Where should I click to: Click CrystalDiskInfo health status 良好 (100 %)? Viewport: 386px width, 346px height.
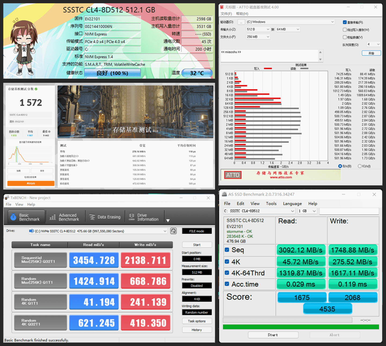[112, 73]
